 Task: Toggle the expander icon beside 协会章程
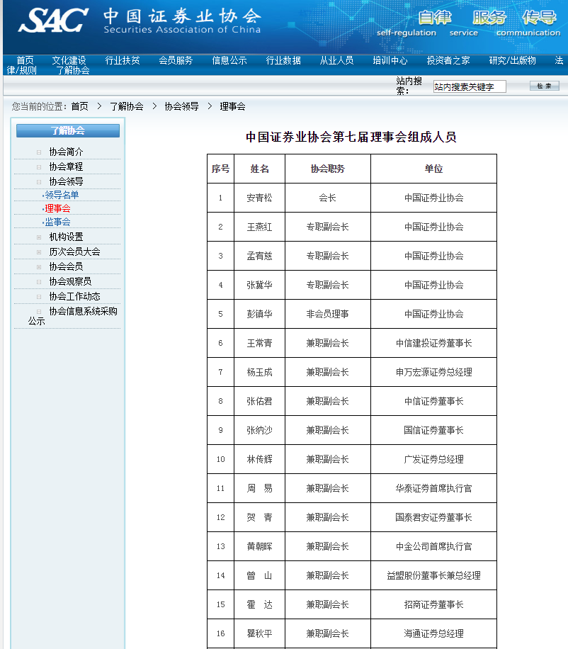[x=39, y=167]
